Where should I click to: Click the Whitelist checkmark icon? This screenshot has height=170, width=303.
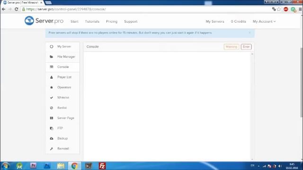coord(52,98)
